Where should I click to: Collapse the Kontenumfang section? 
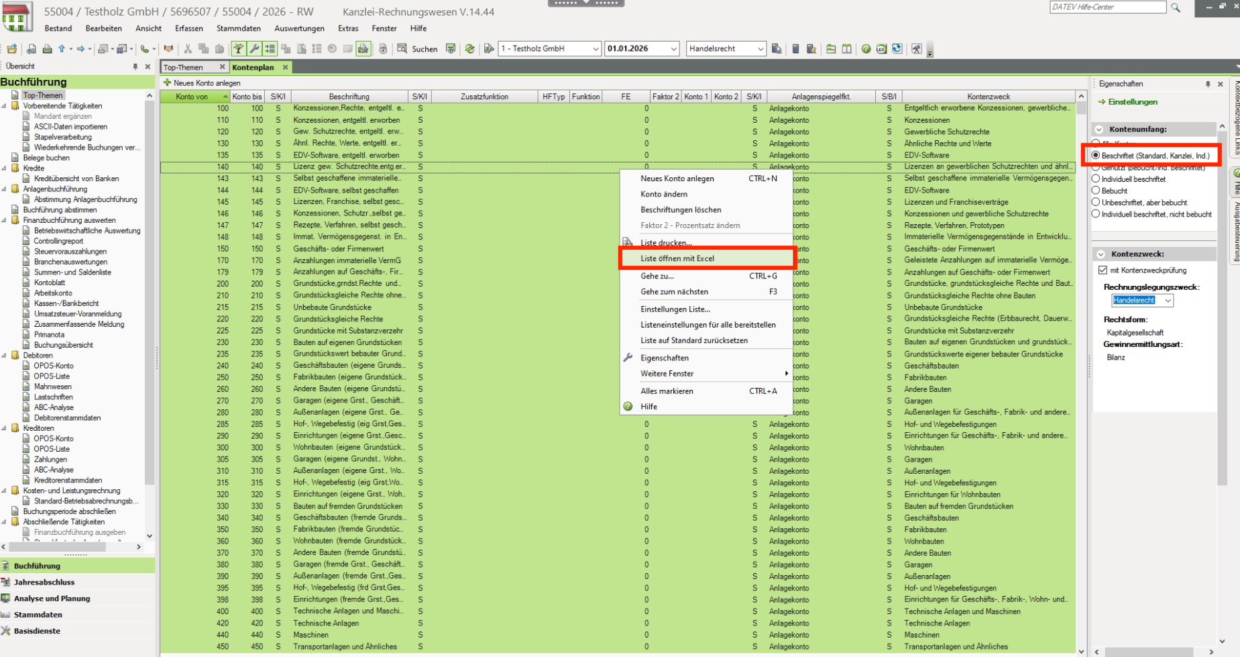(x=1099, y=130)
